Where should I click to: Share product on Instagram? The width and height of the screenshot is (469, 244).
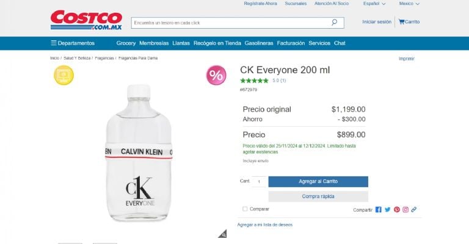405,209
